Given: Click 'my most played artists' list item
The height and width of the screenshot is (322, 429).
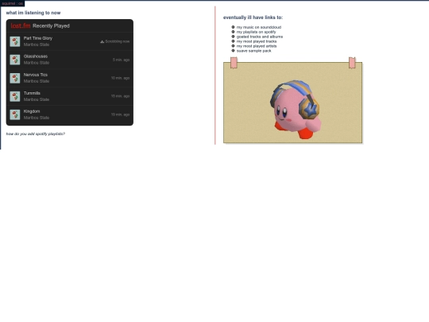Looking at the screenshot, I should (x=257, y=46).
